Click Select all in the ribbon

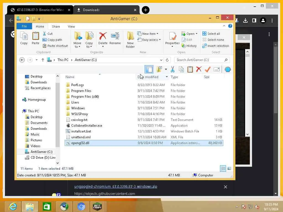[211, 33]
